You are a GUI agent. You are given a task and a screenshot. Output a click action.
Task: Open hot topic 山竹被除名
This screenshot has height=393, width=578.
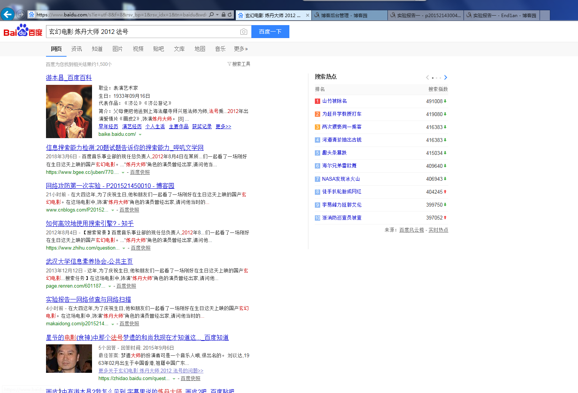(335, 101)
